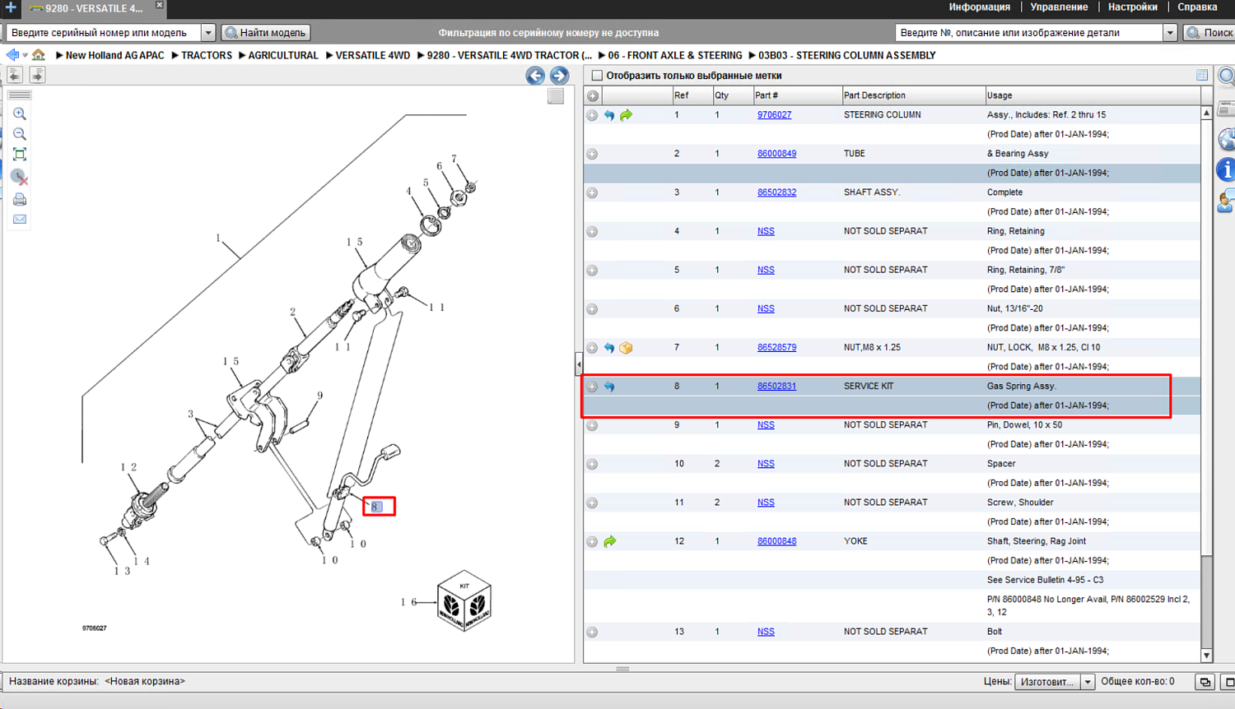Show the next illustration
Viewport: 1235px width, 709px height.
pos(559,76)
